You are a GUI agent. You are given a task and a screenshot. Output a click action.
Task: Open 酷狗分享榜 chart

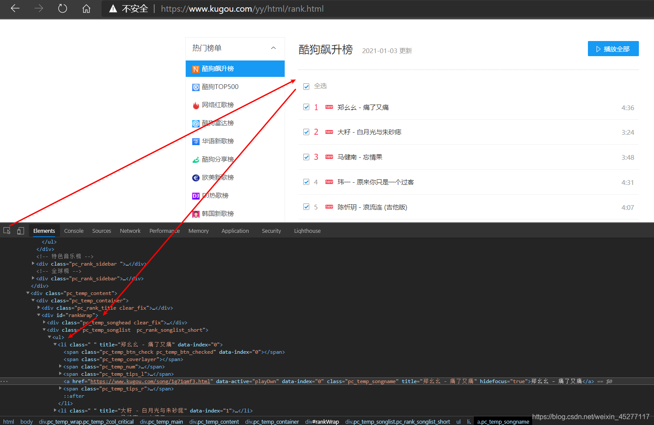(x=218, y=159)
